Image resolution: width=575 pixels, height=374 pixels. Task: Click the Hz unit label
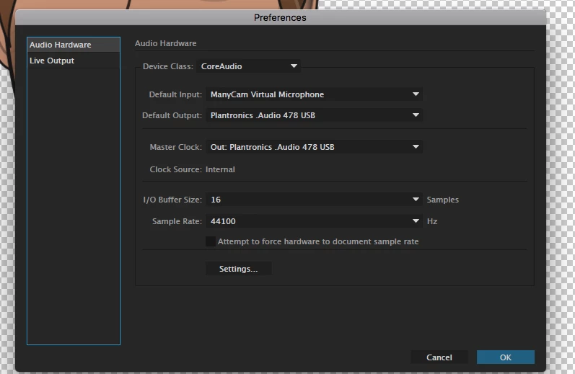coord(432,221)
